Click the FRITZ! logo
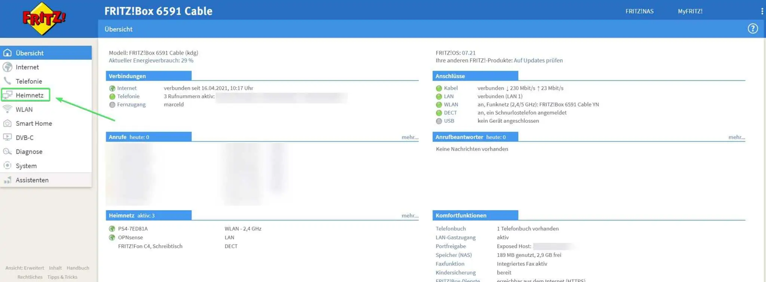This screenshot has width=766, height=282. pyautogui.click(x=44, y=19)
